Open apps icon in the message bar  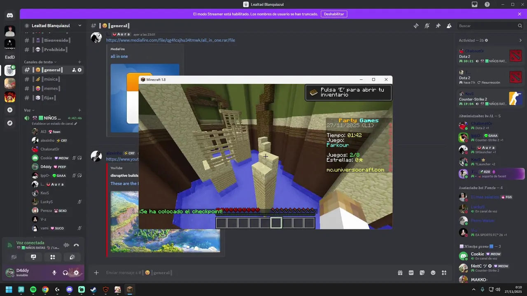pos(444,273)
